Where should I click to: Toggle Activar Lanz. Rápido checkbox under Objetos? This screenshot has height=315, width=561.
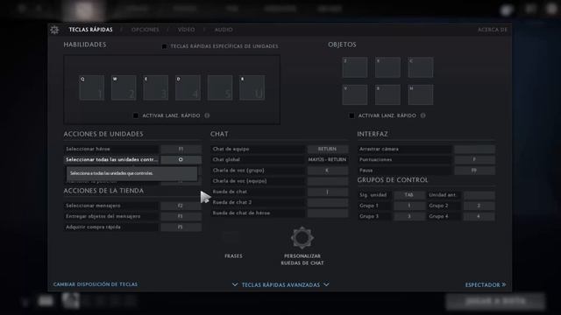tap(352, 115)
